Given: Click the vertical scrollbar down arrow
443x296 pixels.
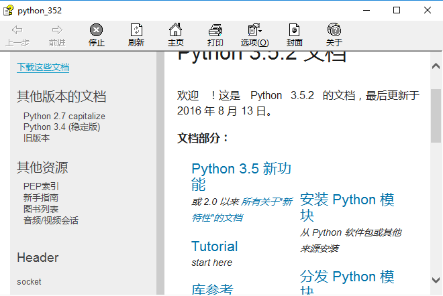Looking at the screenshot, I should tap(436, 281).
